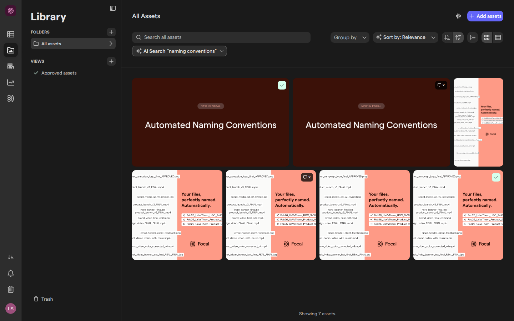Add a new view with plus icon
Viewport: 514px width, 321px height.
click(x=111, y=61)
